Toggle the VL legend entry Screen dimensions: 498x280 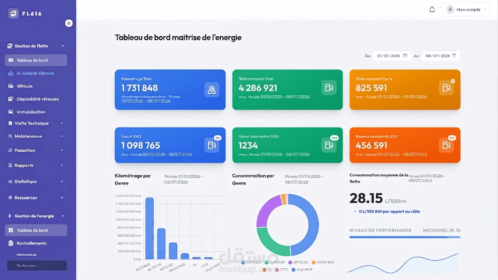coord(267,270)
